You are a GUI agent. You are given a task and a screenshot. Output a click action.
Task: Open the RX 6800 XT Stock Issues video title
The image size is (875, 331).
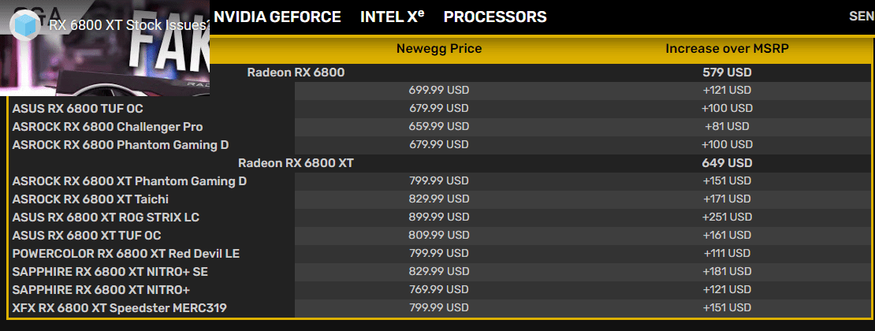(x=129, y=25)
